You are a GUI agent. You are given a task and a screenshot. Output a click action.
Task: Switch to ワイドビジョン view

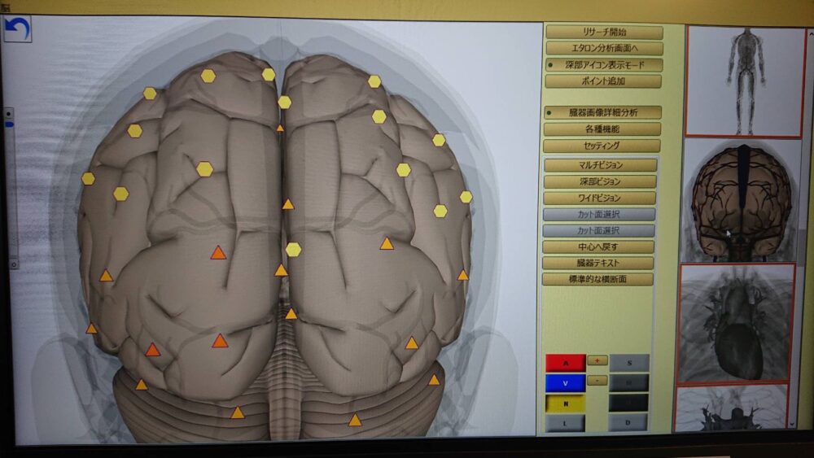(x=599, y=198)
